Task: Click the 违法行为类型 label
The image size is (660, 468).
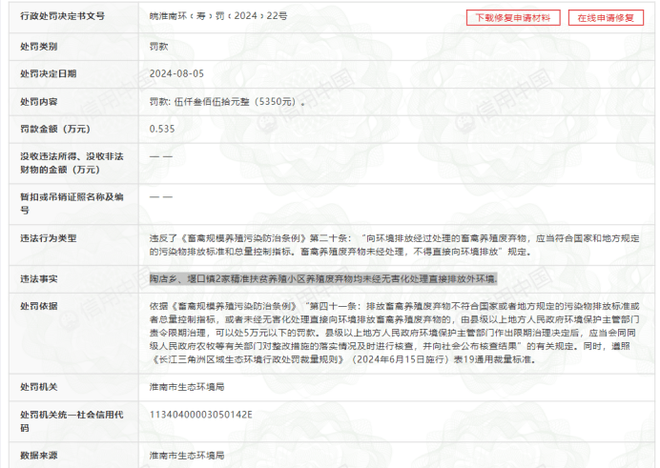Action: (49, 238)
